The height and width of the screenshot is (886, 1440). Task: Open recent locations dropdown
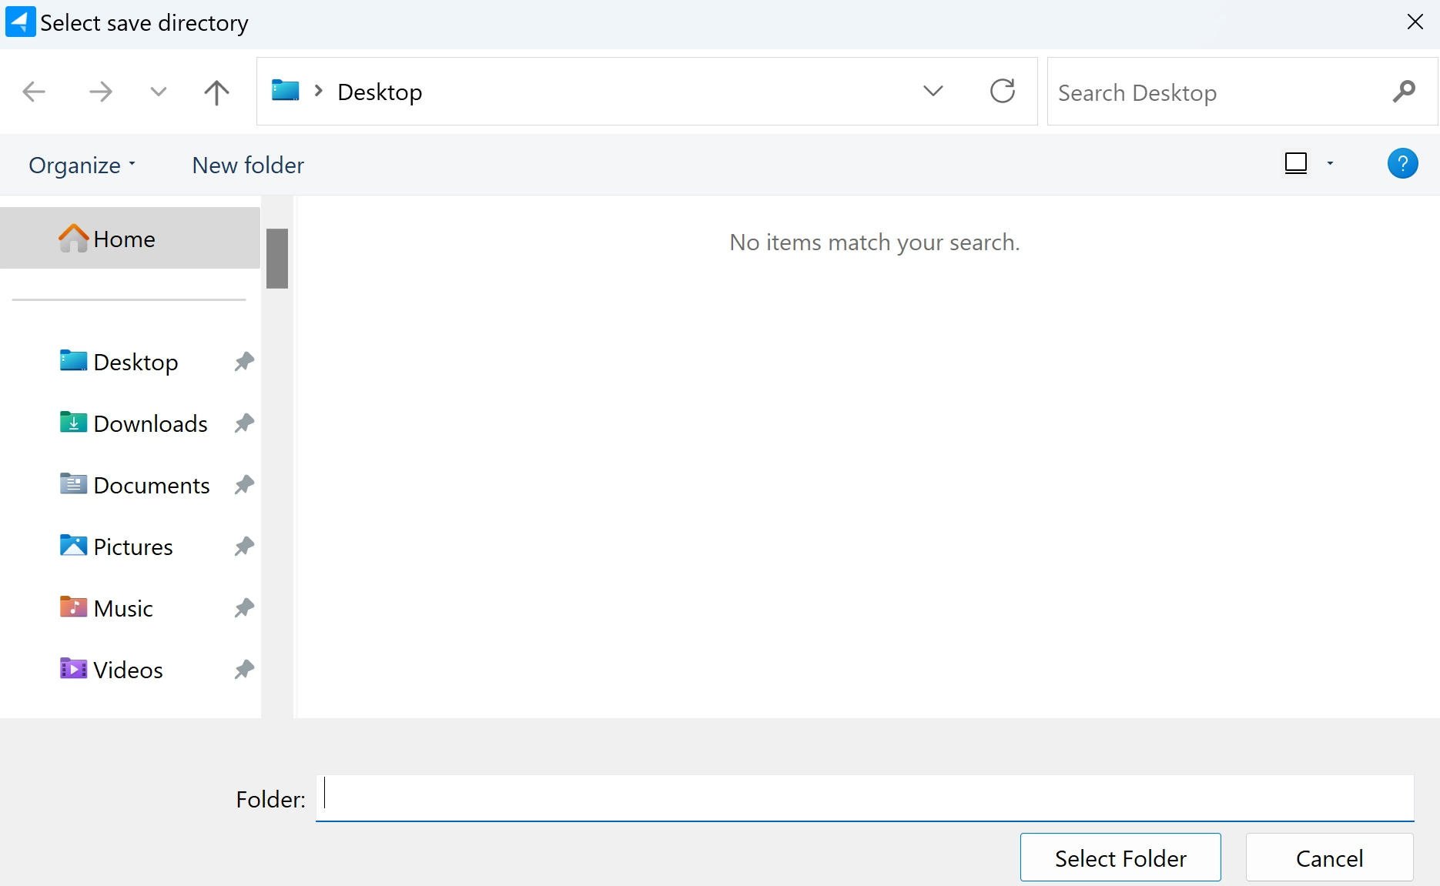pos(159,92)
